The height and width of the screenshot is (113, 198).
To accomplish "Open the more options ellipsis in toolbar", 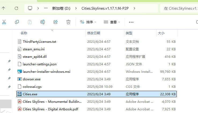I will click(131, 22).
